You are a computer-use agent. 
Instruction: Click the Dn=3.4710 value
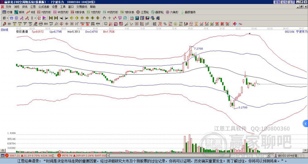91,31
